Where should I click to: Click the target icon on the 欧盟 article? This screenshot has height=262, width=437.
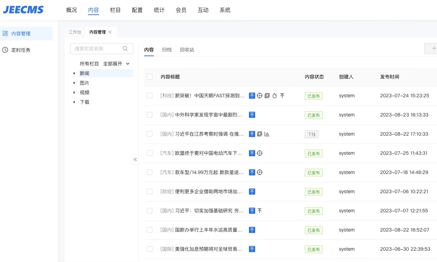click(x=260, y=153)
